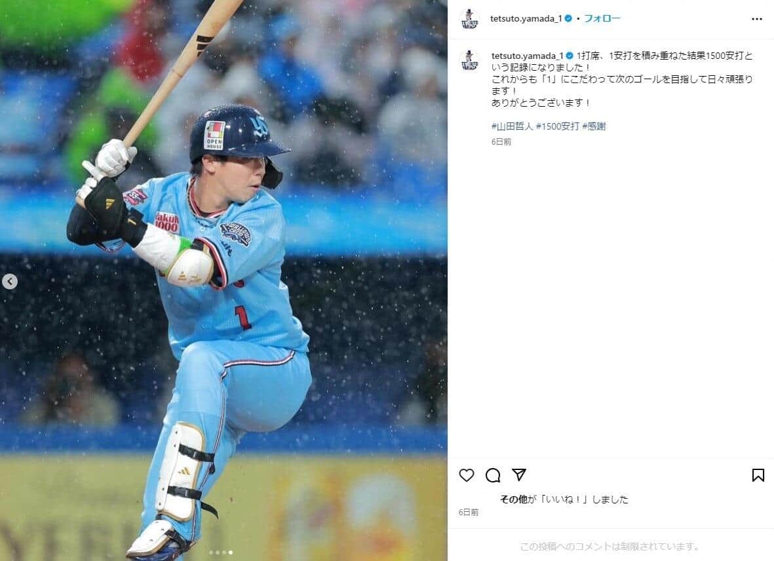Go to previous photo in carousel
Image resolution: width=774 pixels, height=561 pixels.
pos(10,281)
